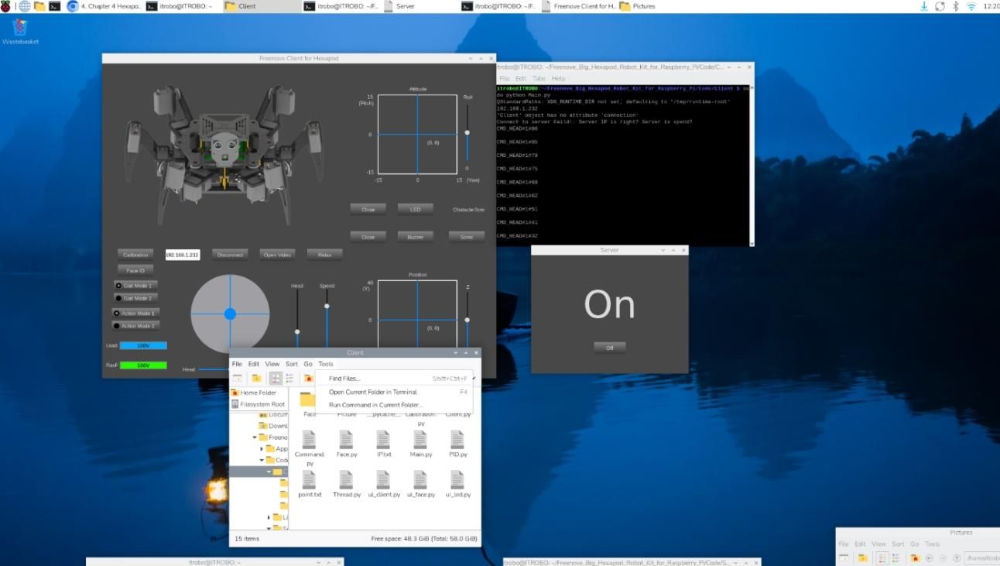The height and width of the screenshot is (566, 1000).
Task: Switch to Pictures taskbar window
Action: click(638, 6)
